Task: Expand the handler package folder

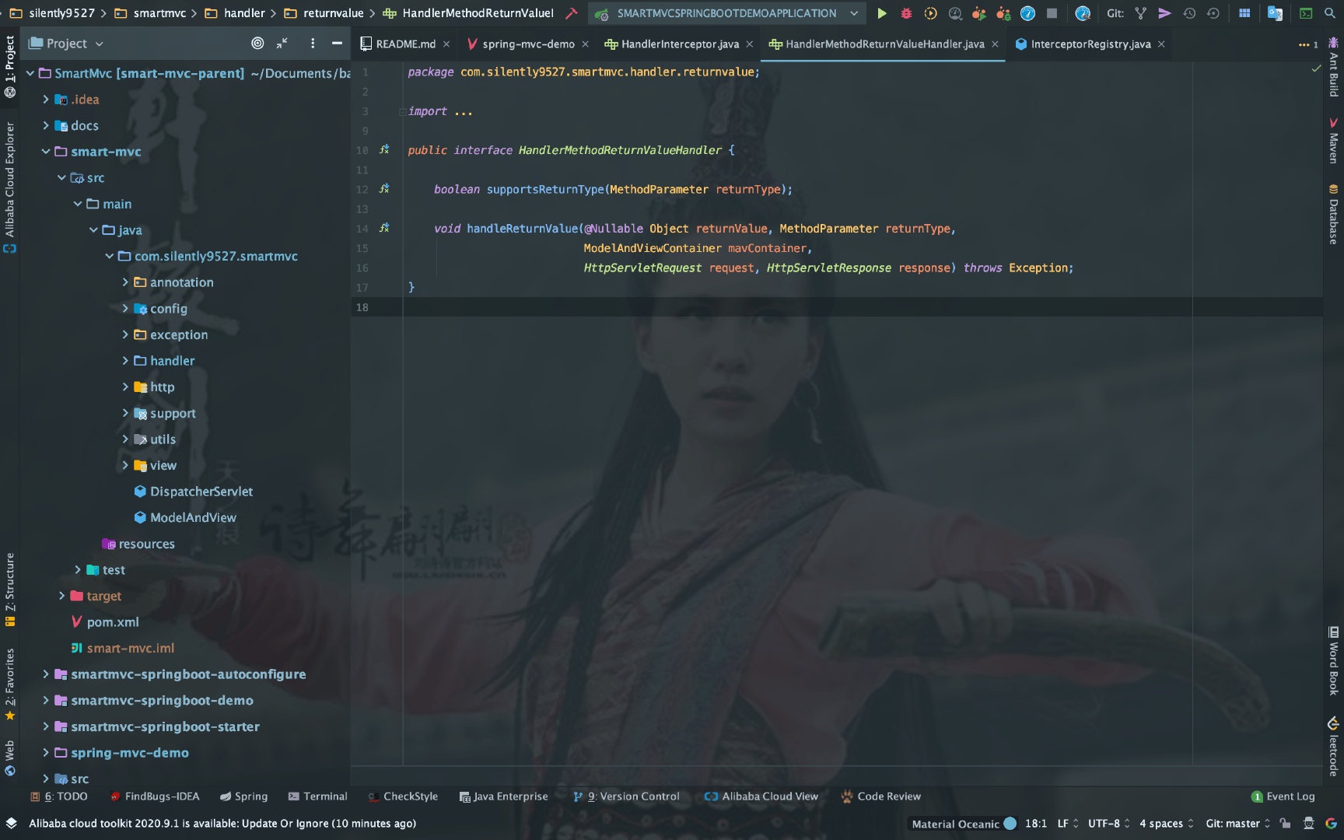Action: pos(125,361)
